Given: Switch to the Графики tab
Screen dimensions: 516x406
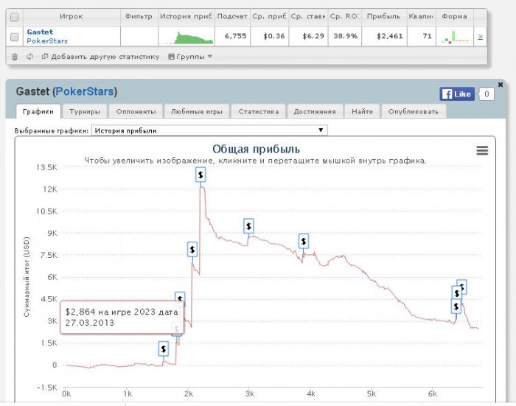Looking at the screenshot, I should click(x=38, y=111).
